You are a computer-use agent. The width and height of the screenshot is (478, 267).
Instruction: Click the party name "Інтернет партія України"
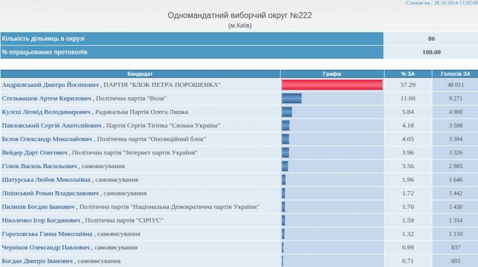click(161, 153)
